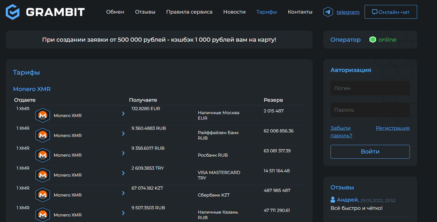Open the Отзывы navigation item
437x222 pixels.
(x=145, y=12)
